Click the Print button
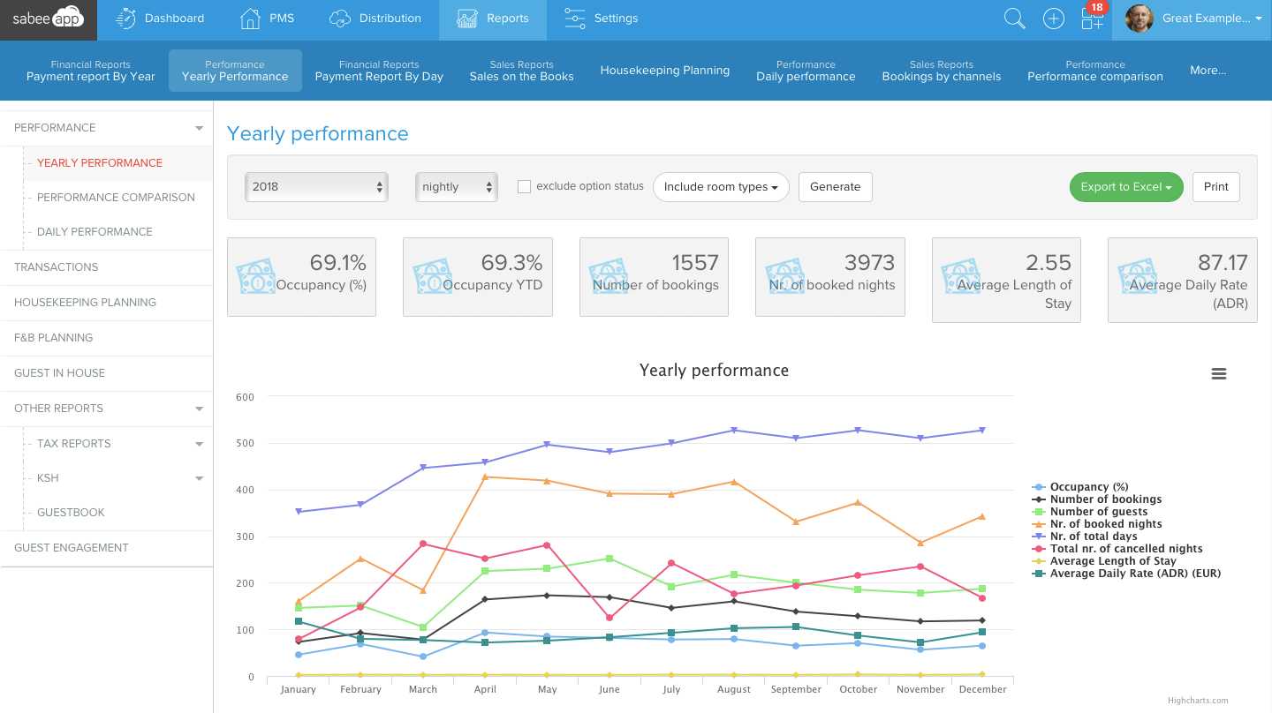 click(1215, 187)
